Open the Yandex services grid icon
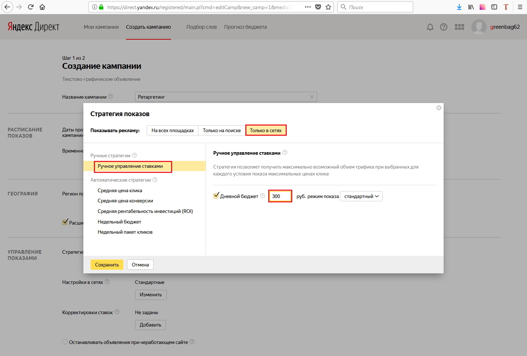This screenshot has width=527, height=356. (x=459, y=27)
